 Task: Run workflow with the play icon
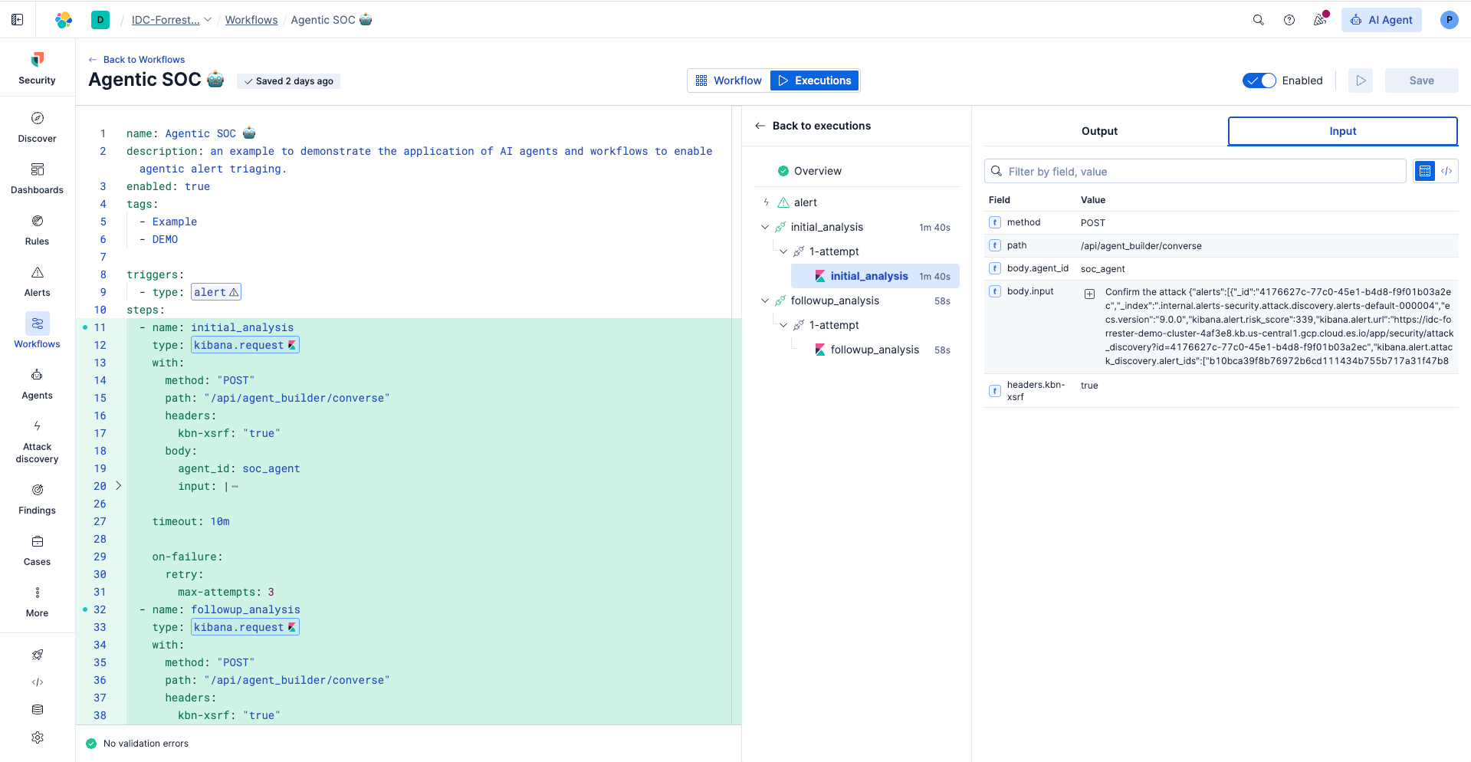(x=1360, y=80)
